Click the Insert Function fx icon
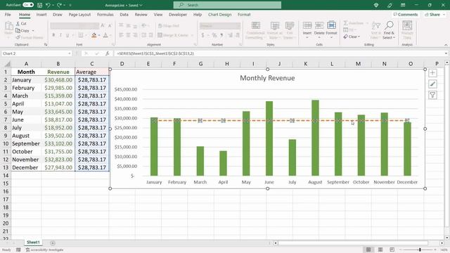The width and height of the screenshot is (450, 253). coord(107,53)
